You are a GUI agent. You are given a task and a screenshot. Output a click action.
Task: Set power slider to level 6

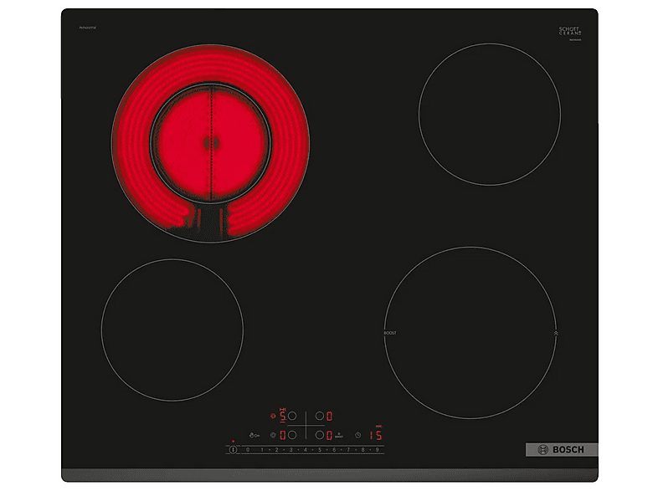coord(334,449)
